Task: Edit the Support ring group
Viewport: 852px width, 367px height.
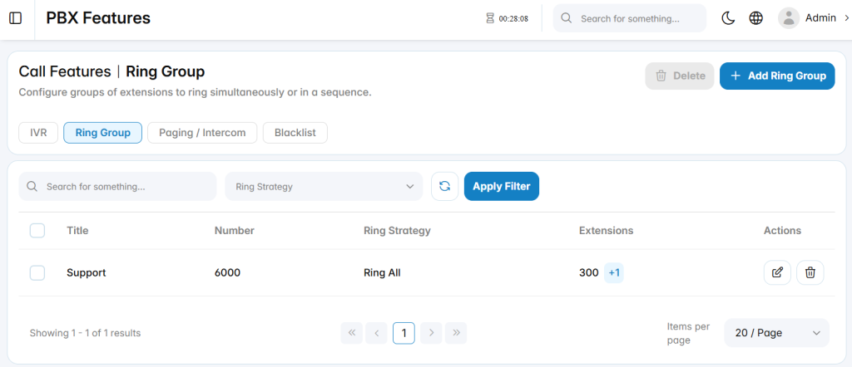Action: click(x=778, y=272)
